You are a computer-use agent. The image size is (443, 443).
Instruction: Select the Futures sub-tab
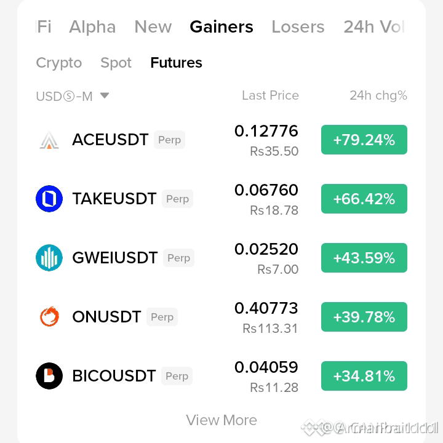coord(177,63)
